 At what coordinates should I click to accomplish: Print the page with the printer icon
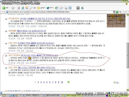coord(66,8)
